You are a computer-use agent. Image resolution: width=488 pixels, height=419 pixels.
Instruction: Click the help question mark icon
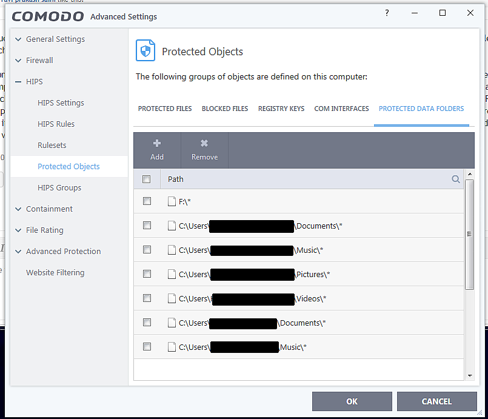(x=387, y=13)
